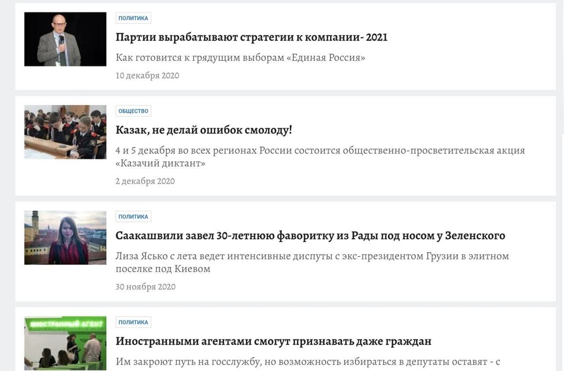This screenshot has width=564, height=371.
Task: Click the card of the second news story
Action: (x=282, y=144)
